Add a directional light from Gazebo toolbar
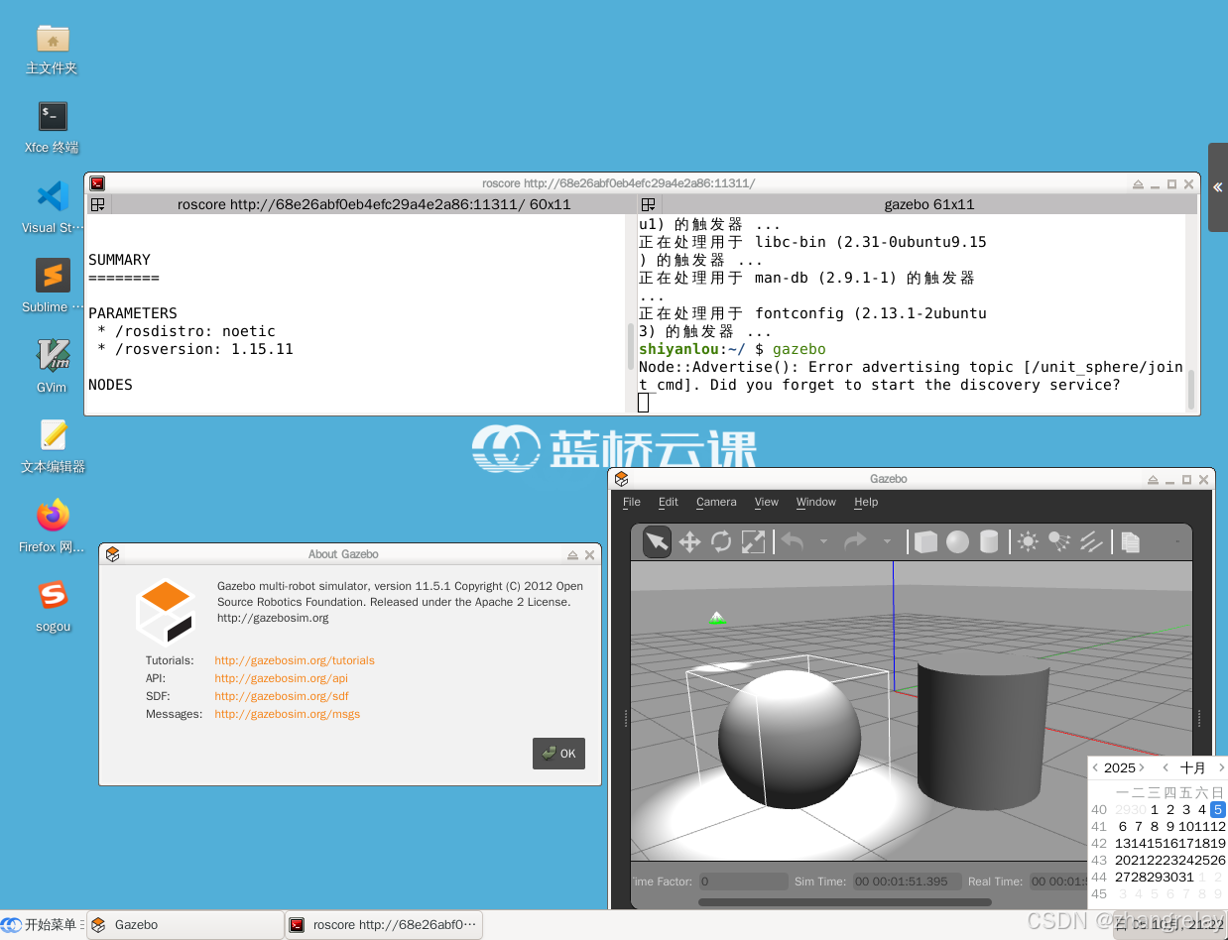Viewport: 1228px width, 940px height. coord(1091,541)
